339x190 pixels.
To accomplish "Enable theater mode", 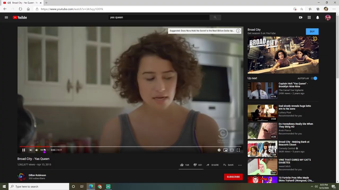I will click(x=232, y=150).
